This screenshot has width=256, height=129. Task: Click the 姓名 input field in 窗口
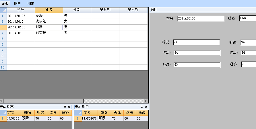coord(247,18)
